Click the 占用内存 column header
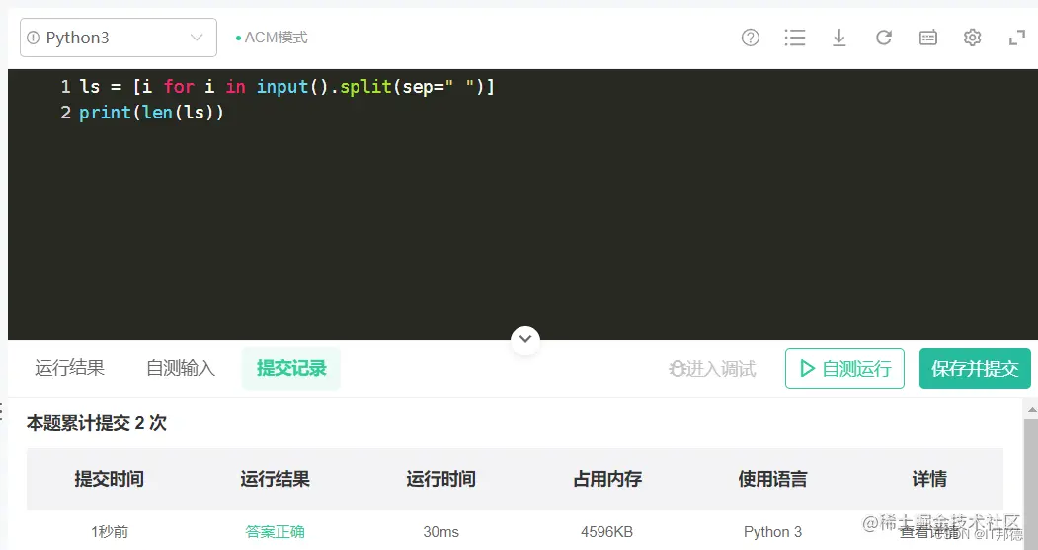Viewport: 1038px width, 550px height. (x=607, y=479)
